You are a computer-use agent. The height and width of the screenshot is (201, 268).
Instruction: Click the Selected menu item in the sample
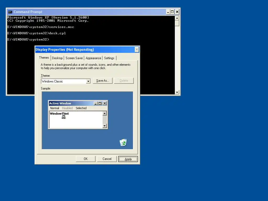[81, 108]
